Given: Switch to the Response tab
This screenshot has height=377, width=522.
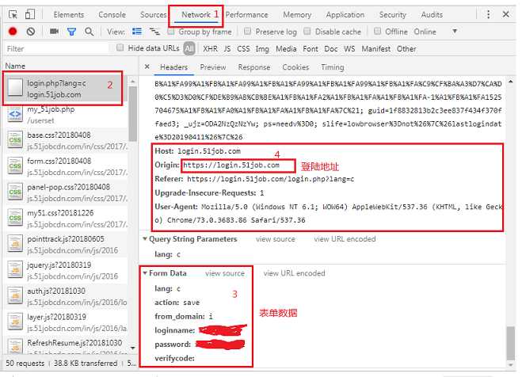Looking at the screenshot, I should 254,67.
